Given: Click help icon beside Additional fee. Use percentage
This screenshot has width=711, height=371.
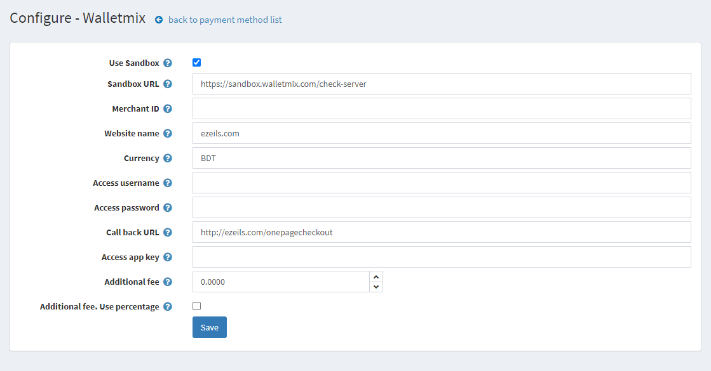Looking at the screenshot, I should tap(168, 306).
